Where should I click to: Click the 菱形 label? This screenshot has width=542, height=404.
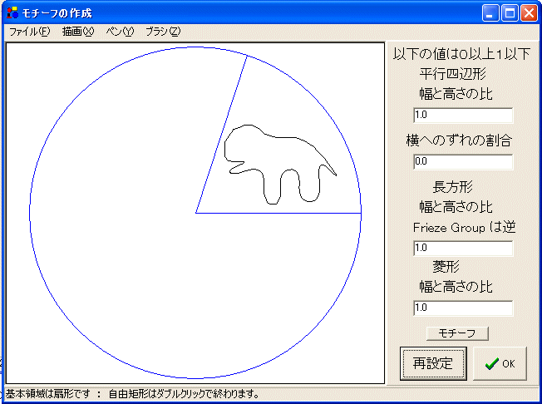coord(446,267)
